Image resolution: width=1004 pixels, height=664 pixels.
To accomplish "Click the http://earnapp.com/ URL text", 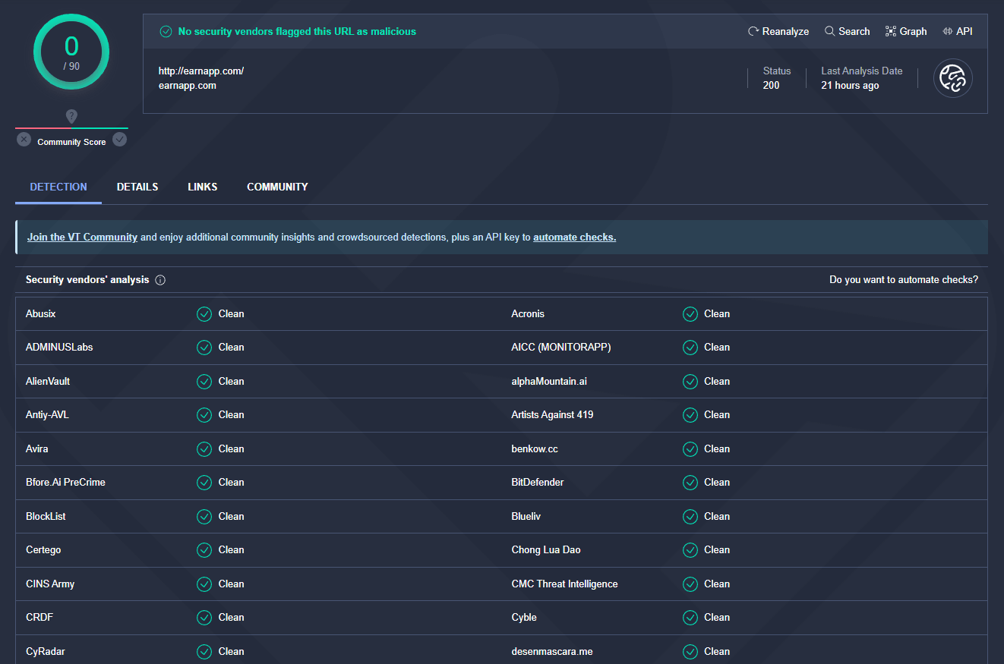I will click(201, 71).
